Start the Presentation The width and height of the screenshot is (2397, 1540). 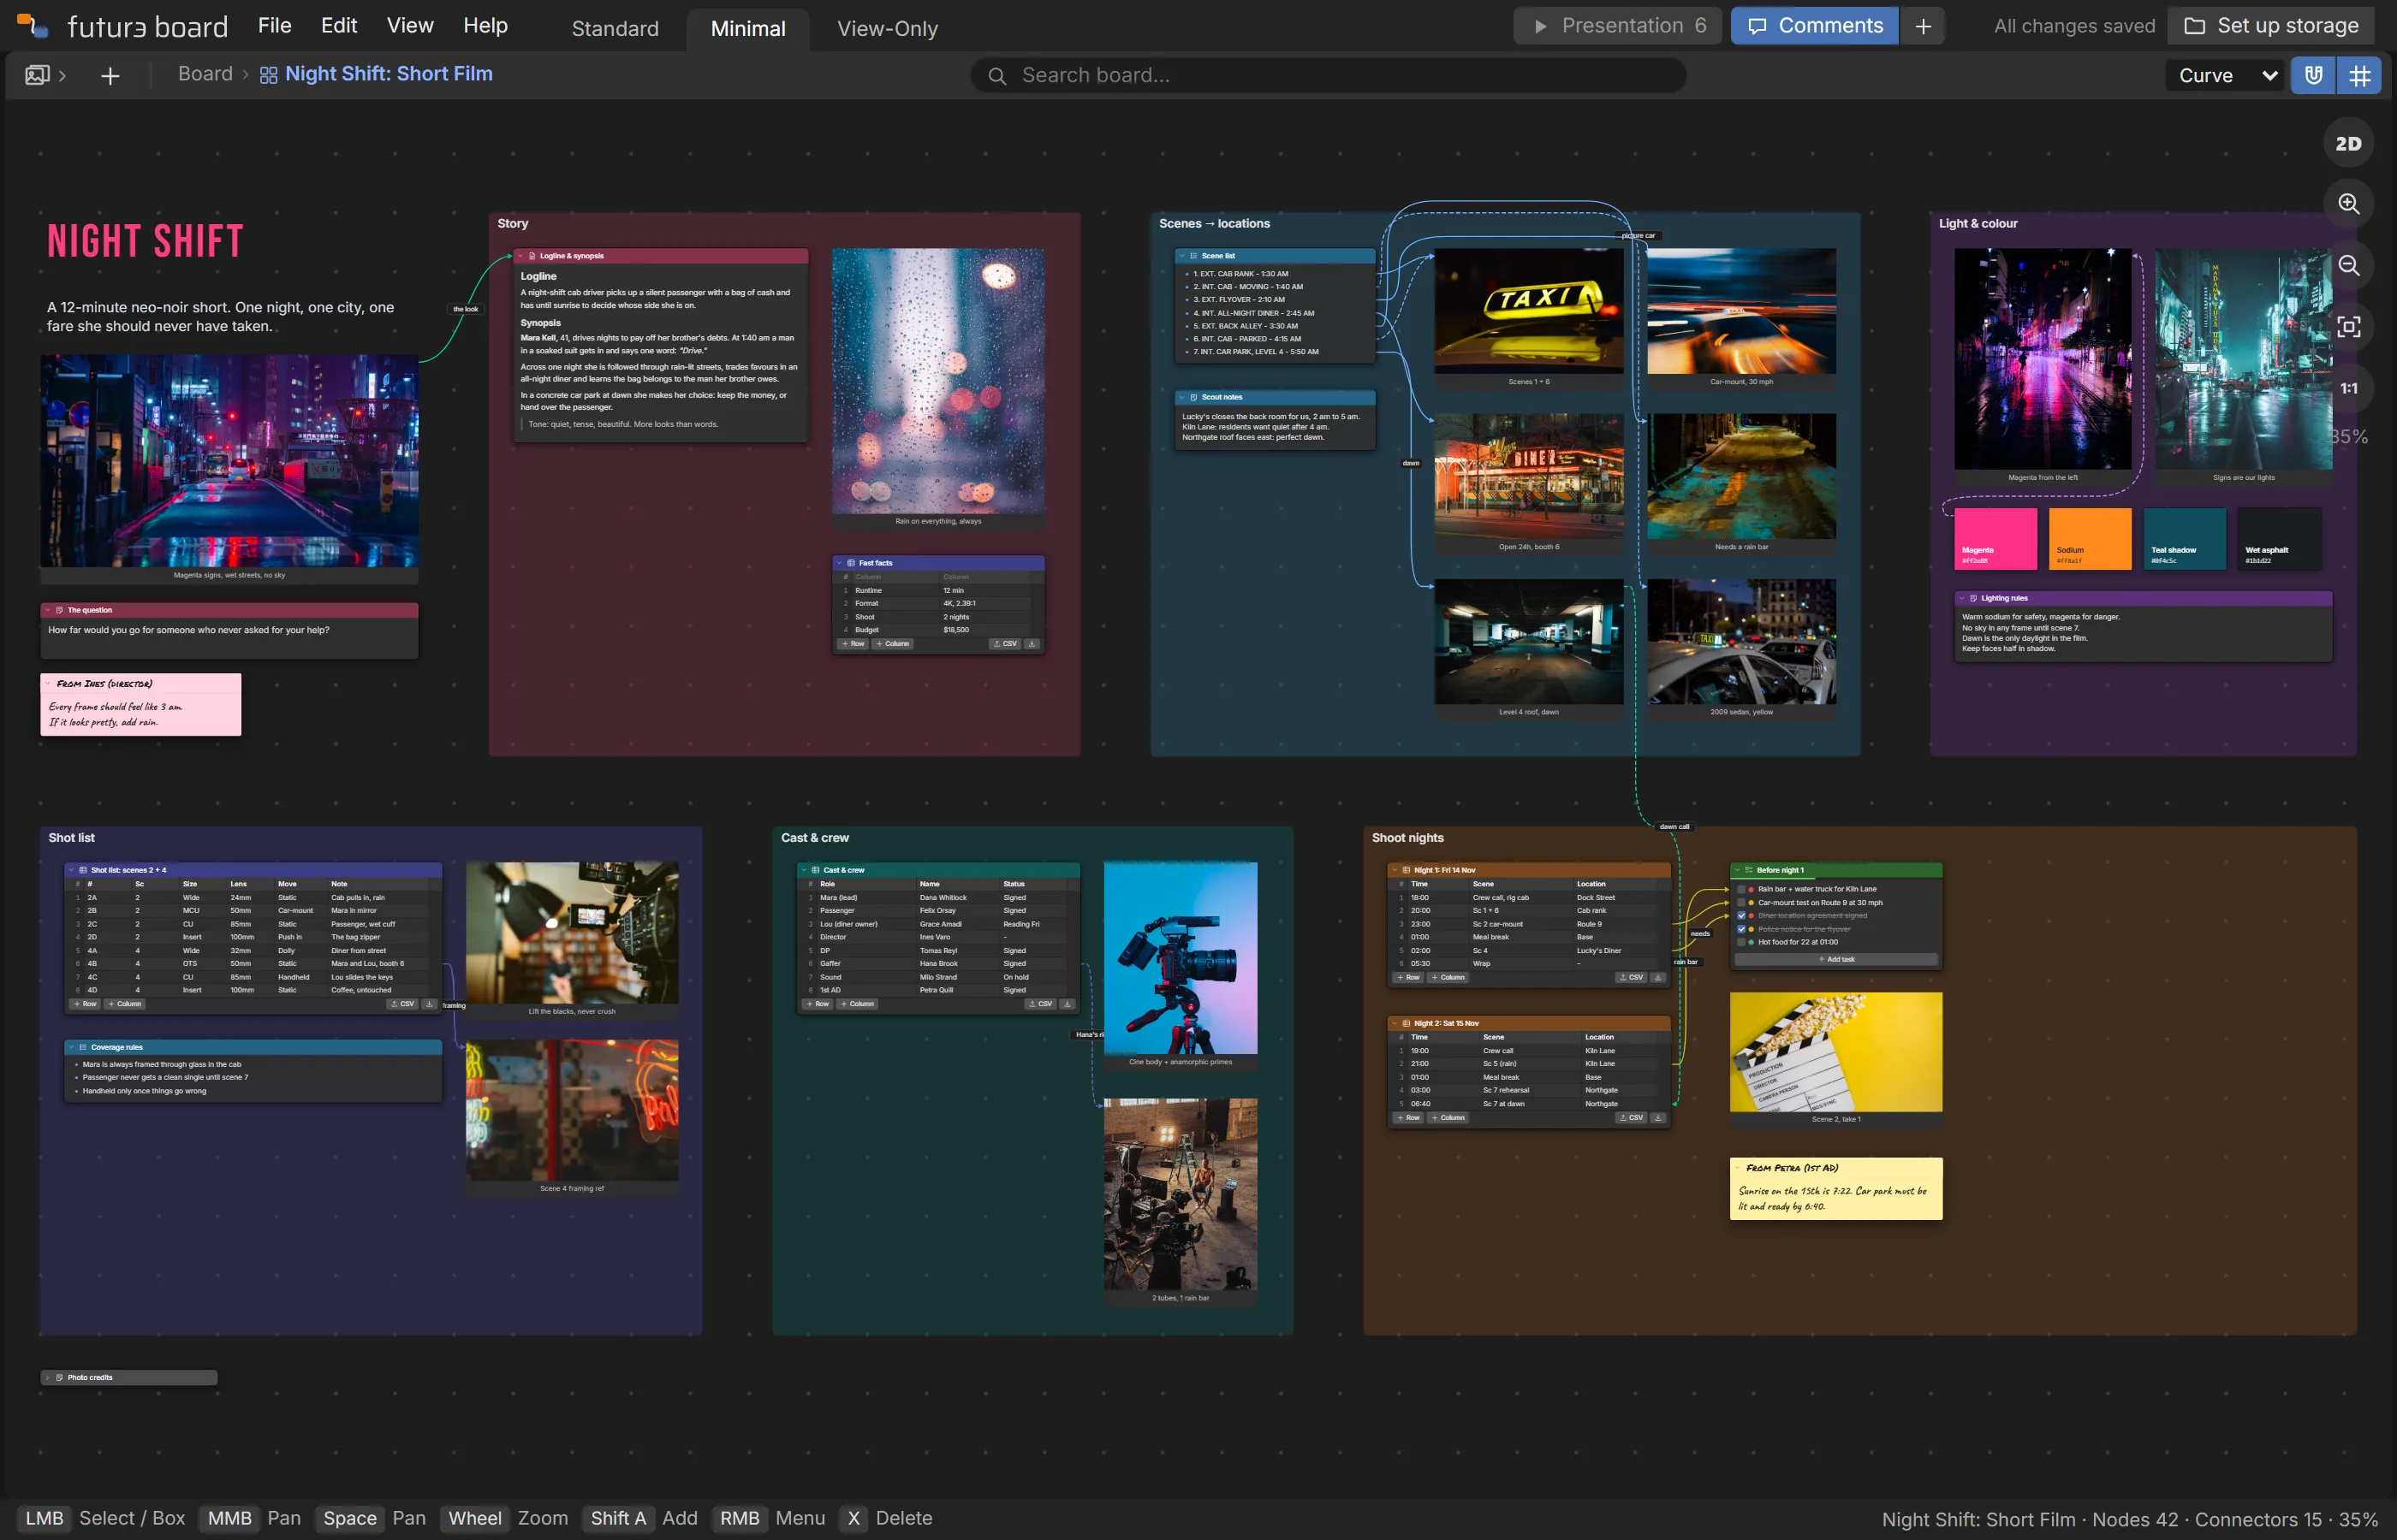click(1618, 26)
